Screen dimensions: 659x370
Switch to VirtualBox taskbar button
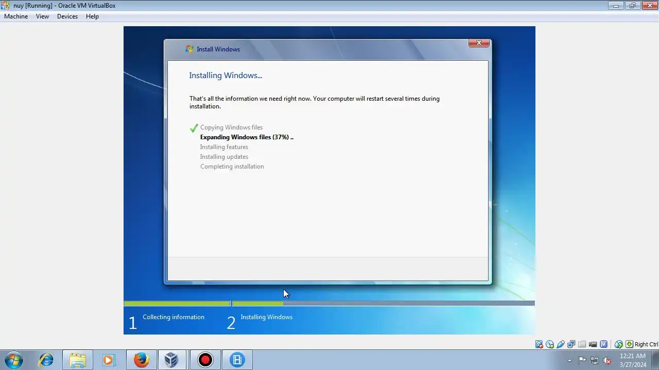pos(172,360)
